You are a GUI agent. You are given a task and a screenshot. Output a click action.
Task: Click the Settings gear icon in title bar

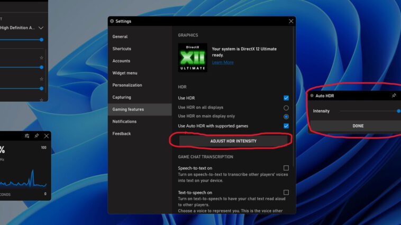(112, 21)
